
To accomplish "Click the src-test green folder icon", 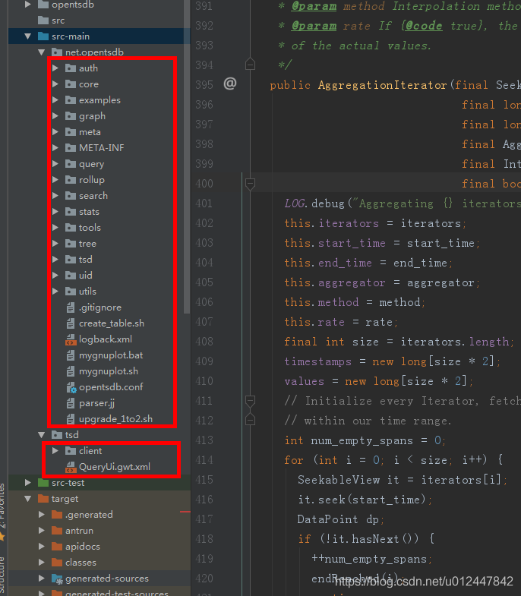I will tap(43, 483).
